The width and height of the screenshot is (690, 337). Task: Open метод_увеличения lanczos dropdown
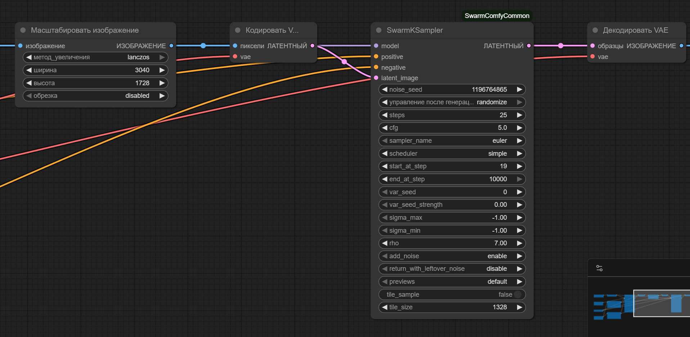(x=95, y=57)
